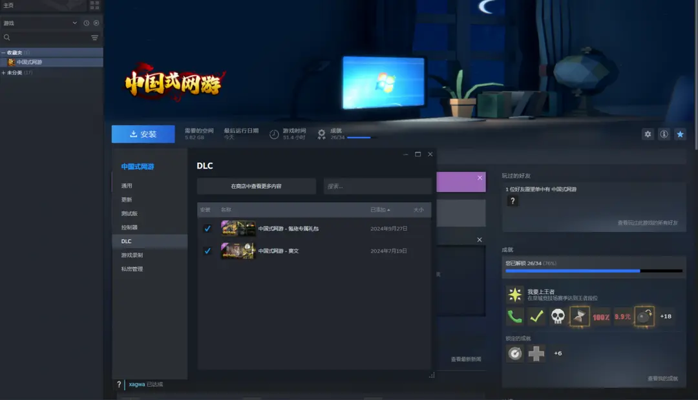Open the library filter options icon
This screenshot has width=698, height=400.
95,37
